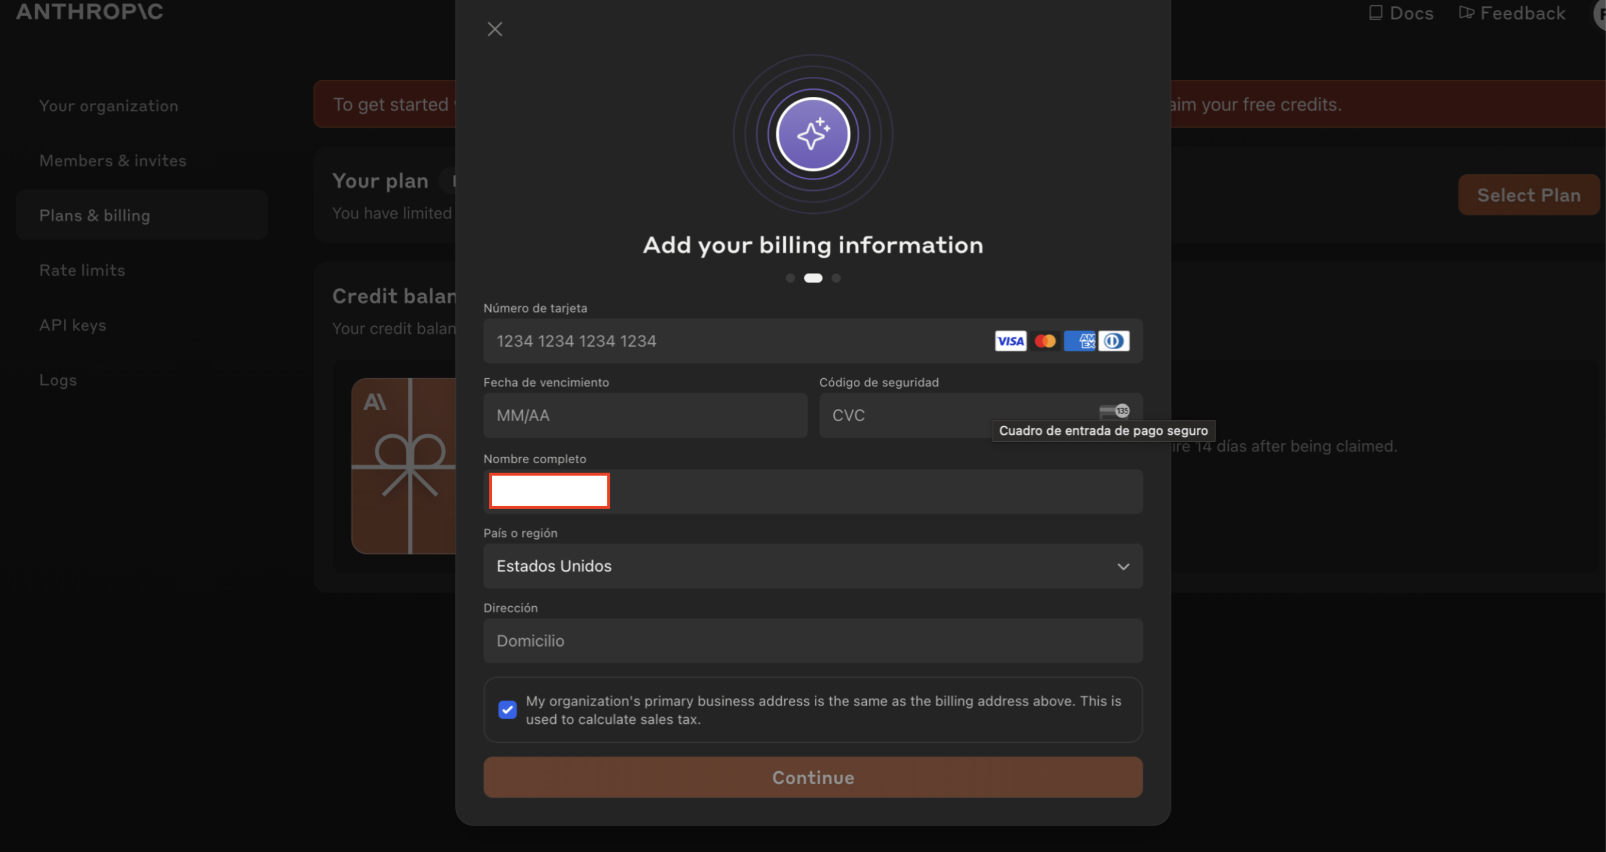Close the billing information dialog
Image resolution: width=1606 pixels, height=852 pixels.
pos(494,30)
